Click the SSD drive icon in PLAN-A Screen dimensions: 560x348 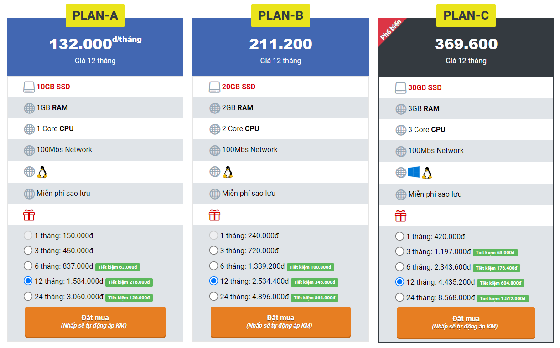[x=29, y=87]
